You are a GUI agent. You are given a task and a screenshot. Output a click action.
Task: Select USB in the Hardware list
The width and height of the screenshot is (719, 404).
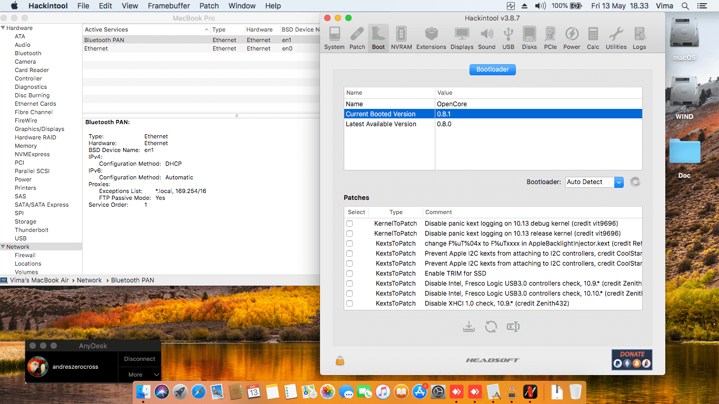tap(21, 238)
